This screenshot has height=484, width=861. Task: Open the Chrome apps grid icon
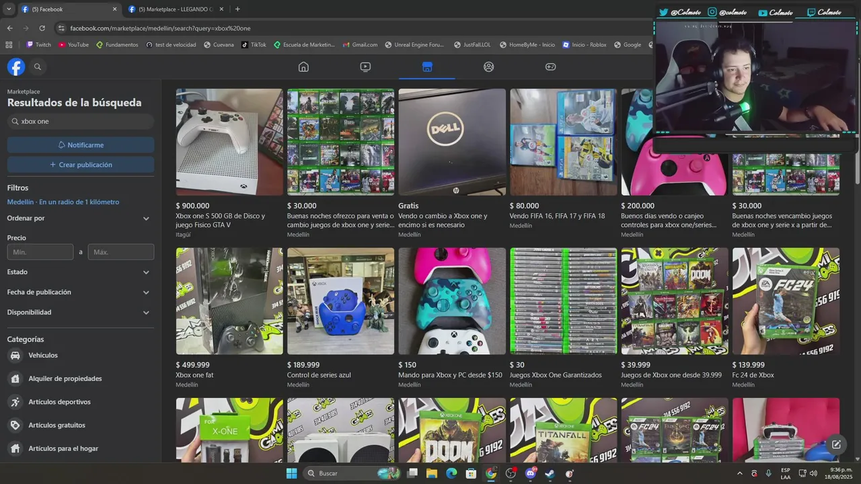click(9, 45)
